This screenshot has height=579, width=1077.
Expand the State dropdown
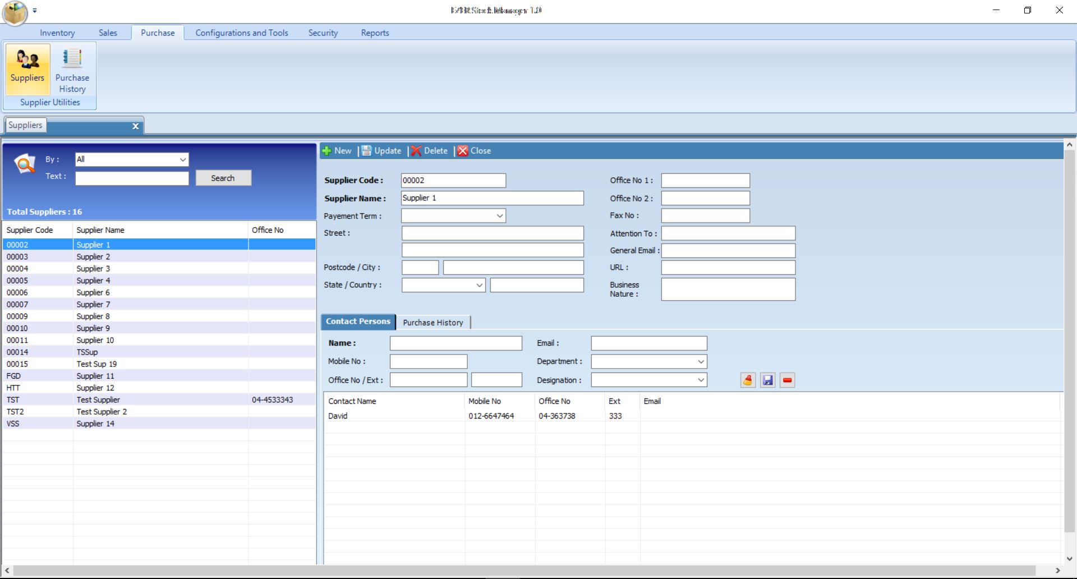click(480, 285)
